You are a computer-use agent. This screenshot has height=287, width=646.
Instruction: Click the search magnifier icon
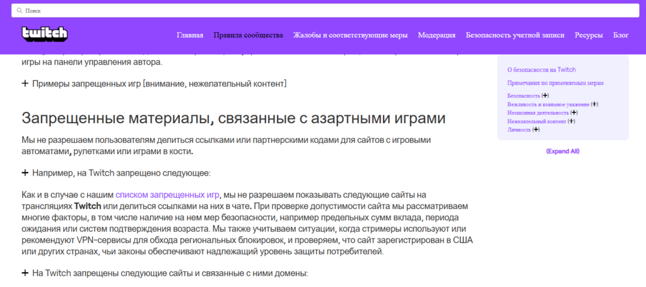click(x=20, y=11)
